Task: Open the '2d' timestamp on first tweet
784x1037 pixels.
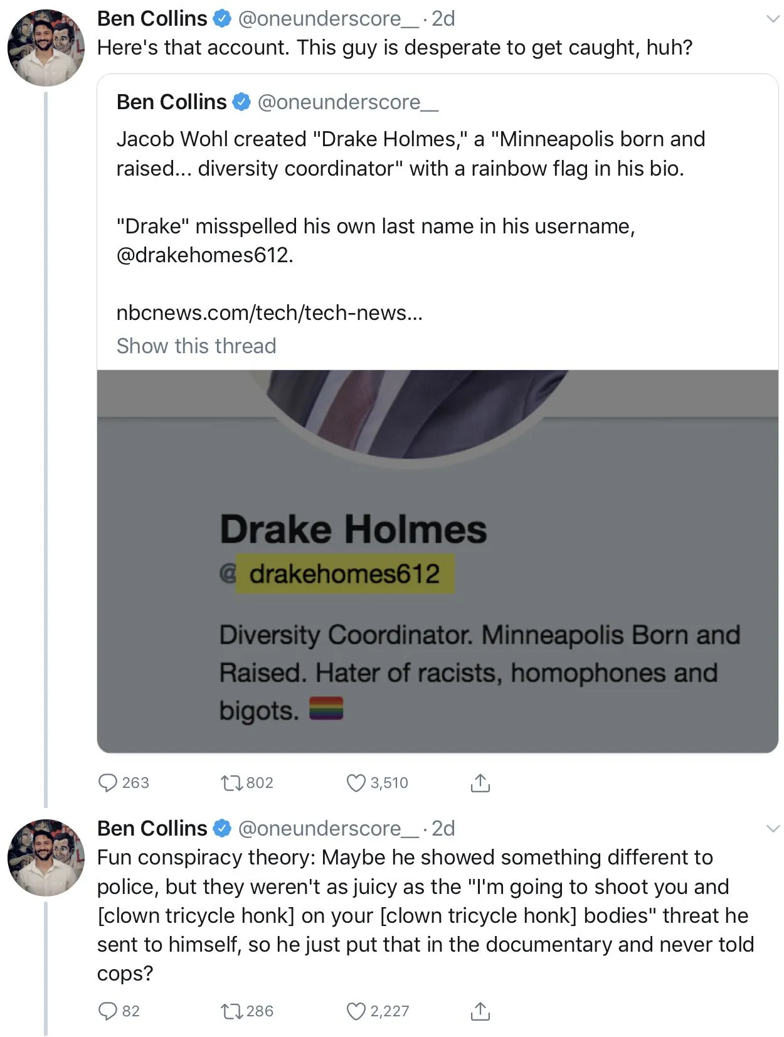Action: coord(443,19)
